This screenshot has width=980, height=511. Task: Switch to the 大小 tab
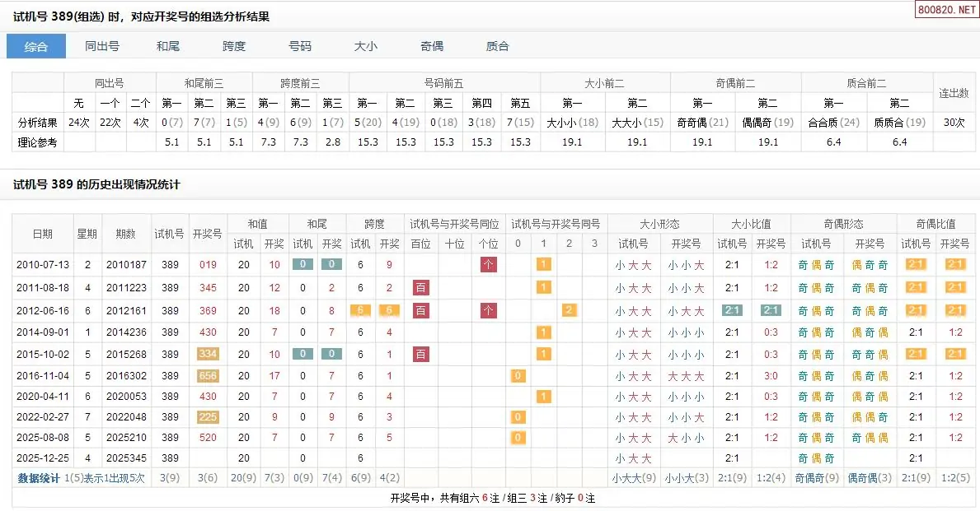[x=366, y=47]
